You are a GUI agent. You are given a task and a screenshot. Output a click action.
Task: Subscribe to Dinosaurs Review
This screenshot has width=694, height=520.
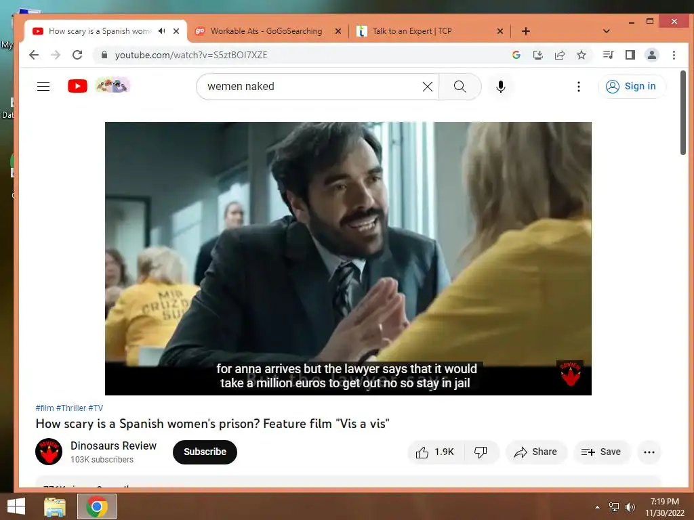(x=205, y=452)
